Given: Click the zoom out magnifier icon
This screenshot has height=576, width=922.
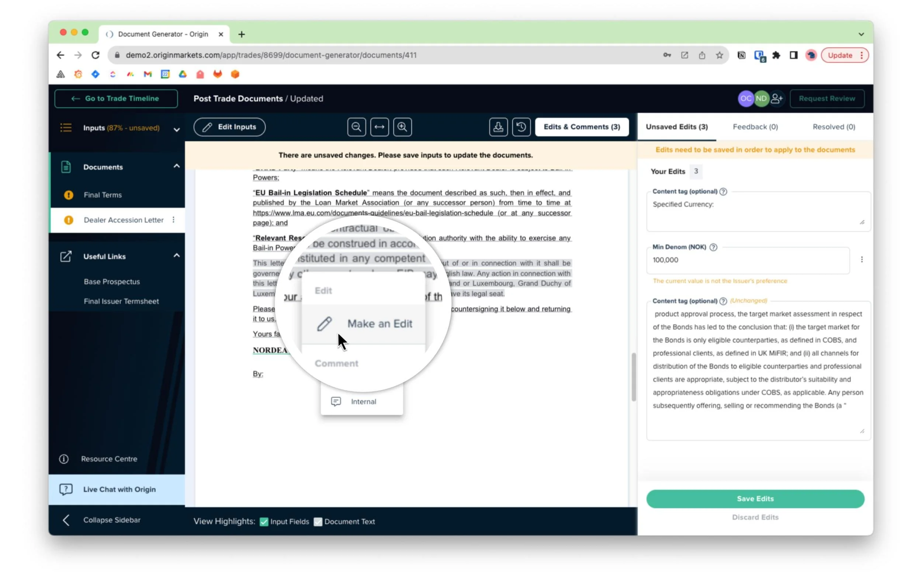Looking at the screenshot, I should (356, 127).
